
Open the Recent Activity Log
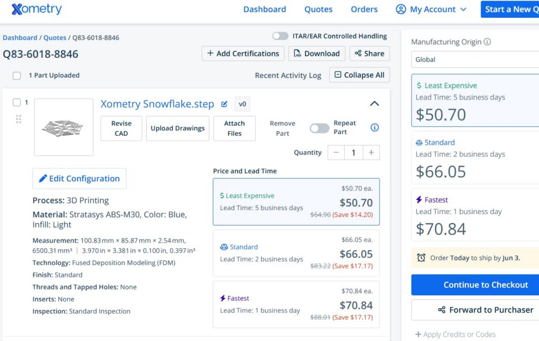[x=288, y=75]
